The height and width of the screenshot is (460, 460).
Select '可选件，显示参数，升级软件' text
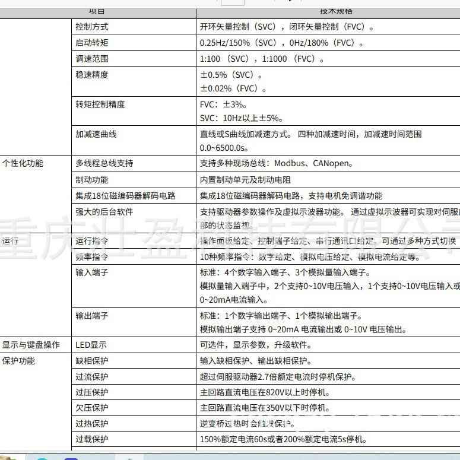click(256, 345)
